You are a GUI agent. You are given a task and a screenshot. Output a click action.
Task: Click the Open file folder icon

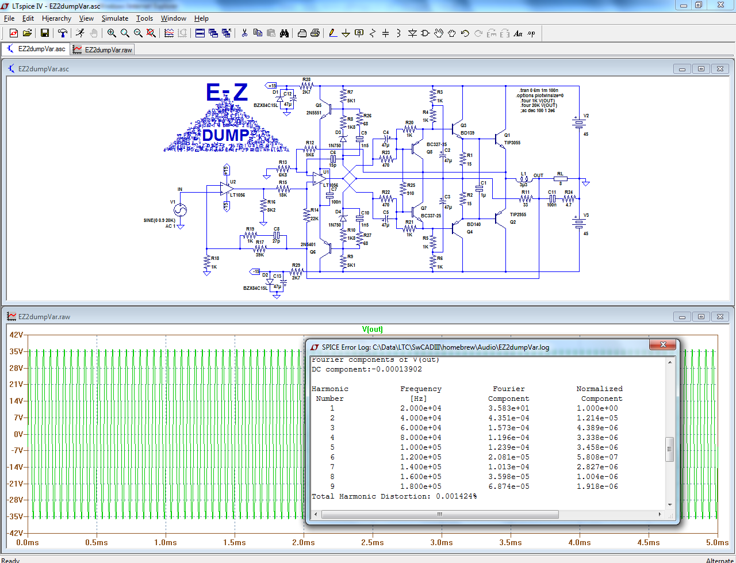[x=27, y=33]
